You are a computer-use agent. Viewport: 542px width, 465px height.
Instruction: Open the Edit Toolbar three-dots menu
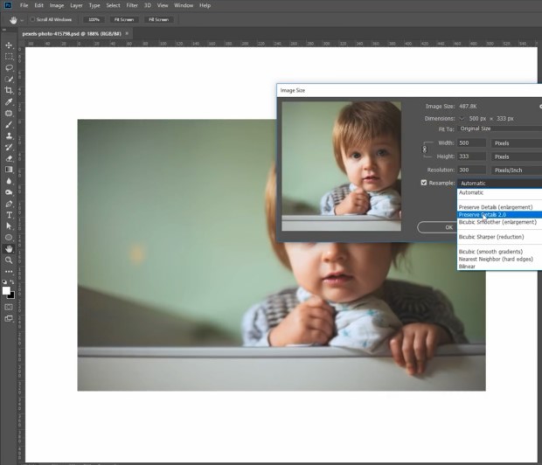(9, 271)
